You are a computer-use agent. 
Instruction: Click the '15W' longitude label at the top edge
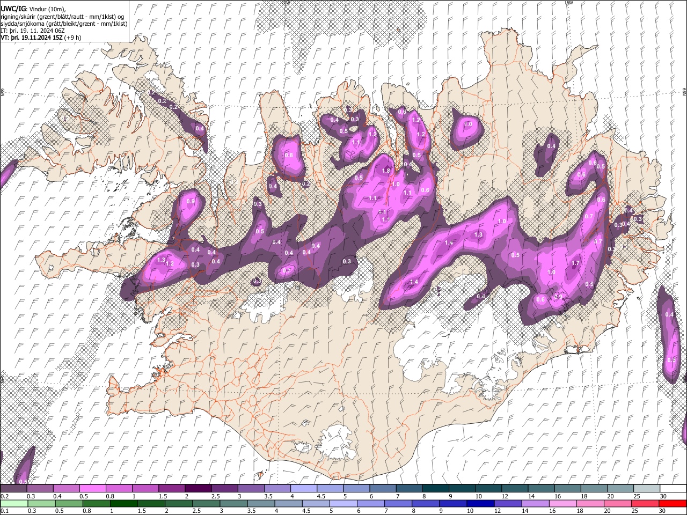click(569, 3)
